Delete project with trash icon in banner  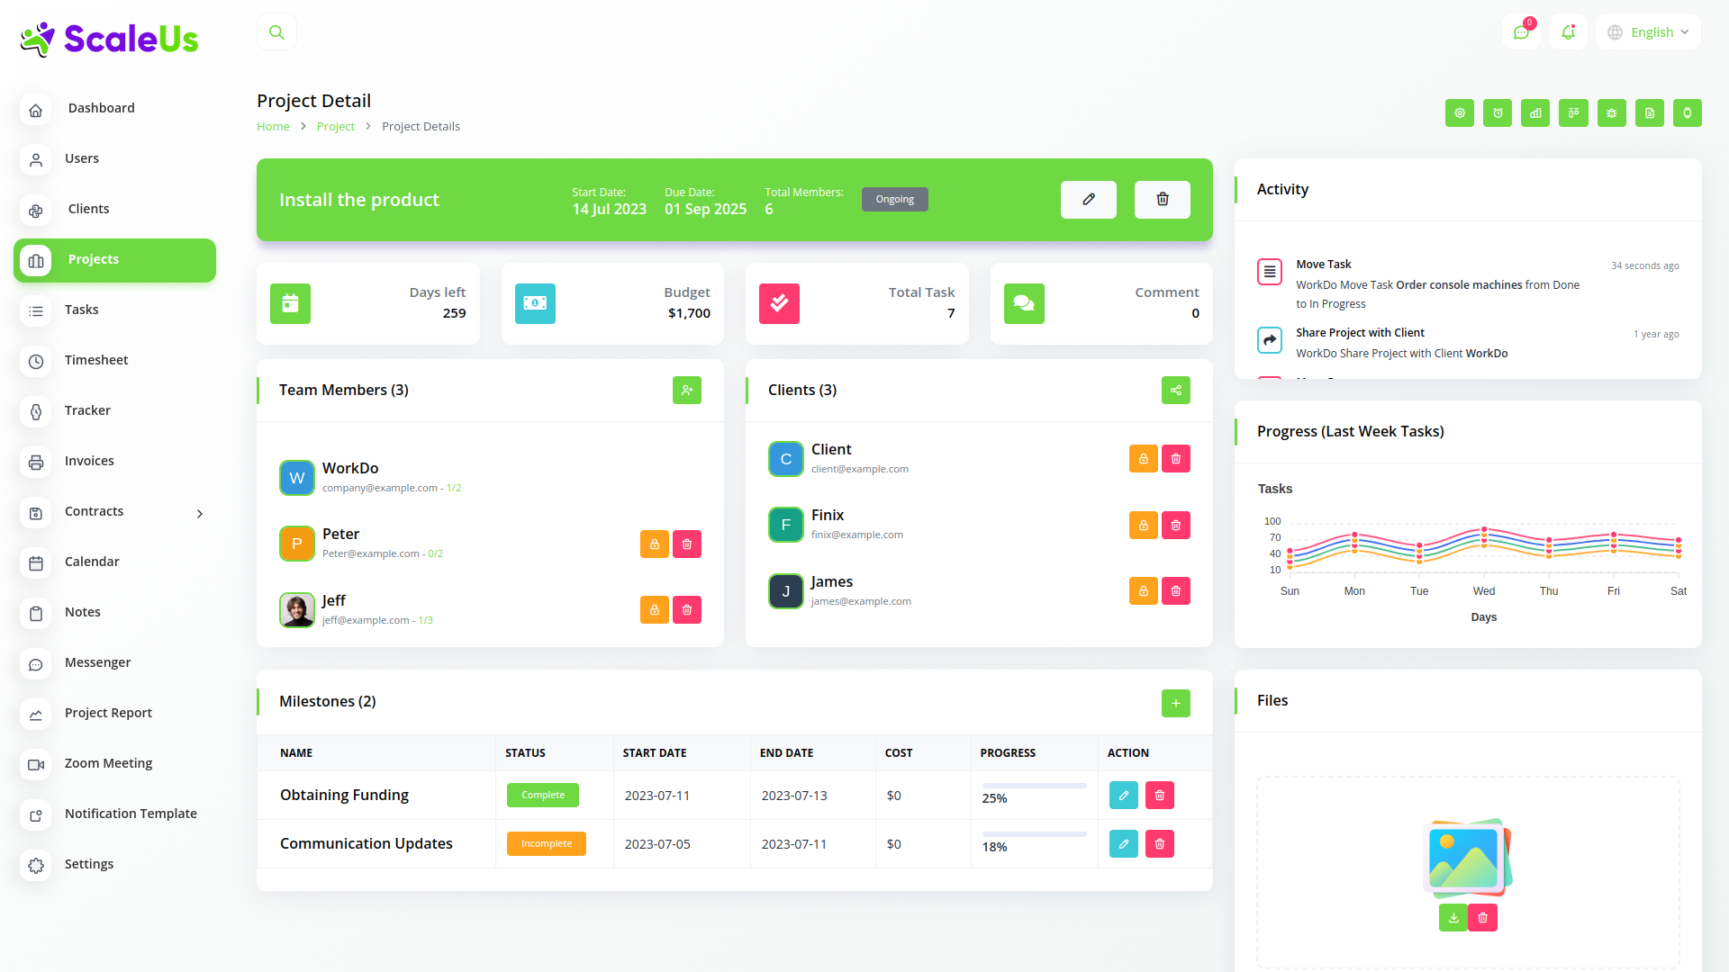point(1162,200)
